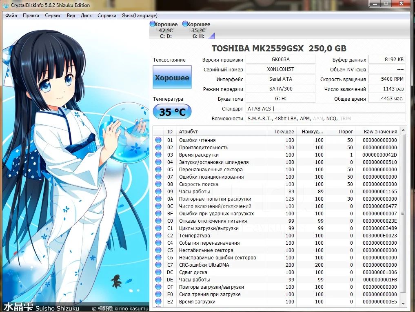This screenshot has width=415, height=312.
Task: Click the firmware field GK003A
Action: 281,59
